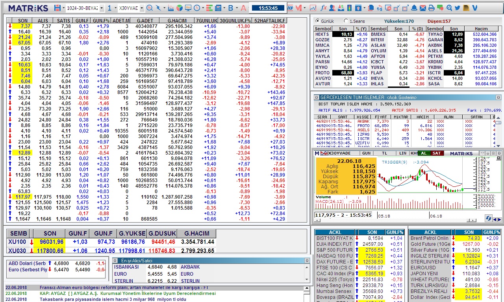Select the GUN tab in chart window
The width and height of the screenshot is (504, 302).
pyautogui.click(x=366, y=153)
